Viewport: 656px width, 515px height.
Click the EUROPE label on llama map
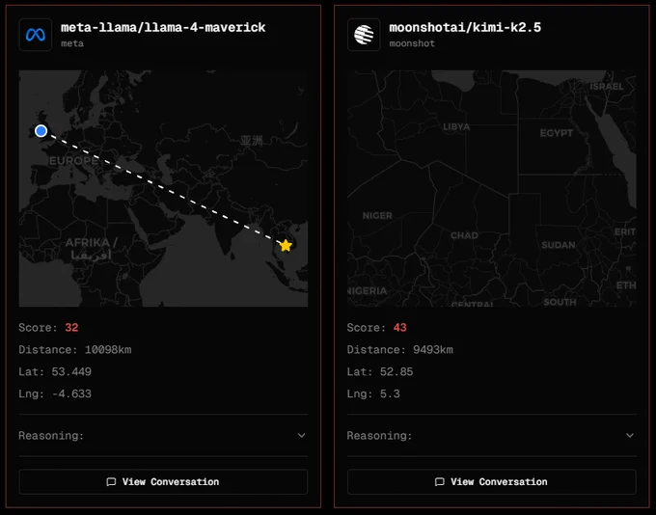tap(72, 161)
